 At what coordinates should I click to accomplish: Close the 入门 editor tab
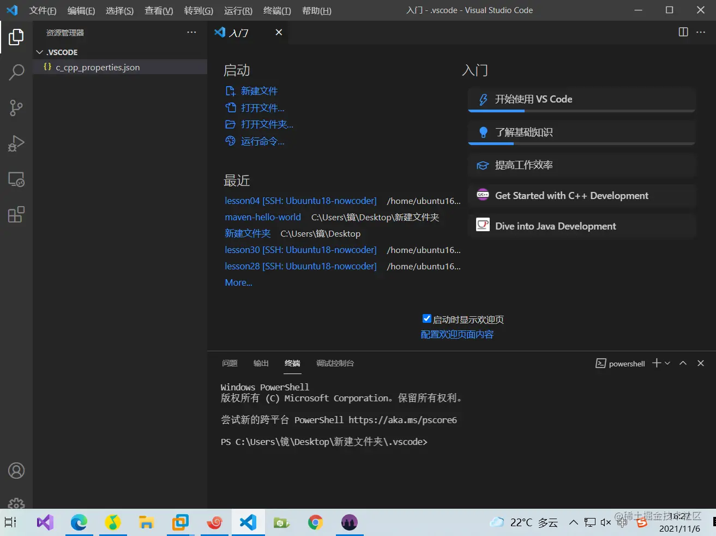279,32
